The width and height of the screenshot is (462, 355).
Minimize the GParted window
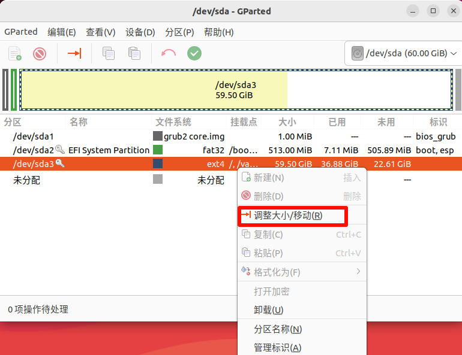tap(413, 11)
